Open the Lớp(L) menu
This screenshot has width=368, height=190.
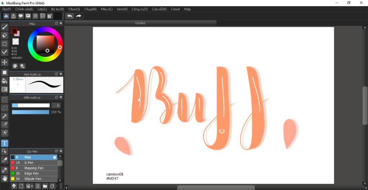point(42,9)
